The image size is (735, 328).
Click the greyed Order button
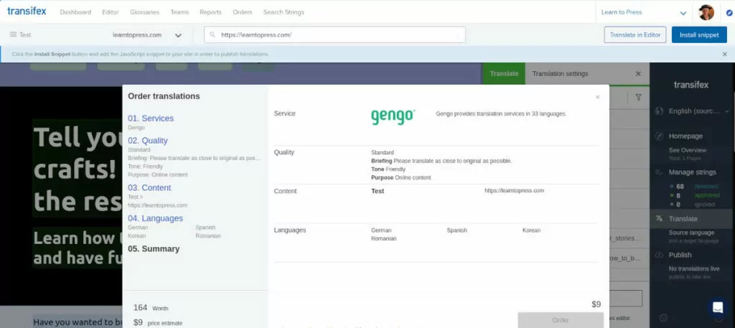pyautogui.click(x=561, y=320)
